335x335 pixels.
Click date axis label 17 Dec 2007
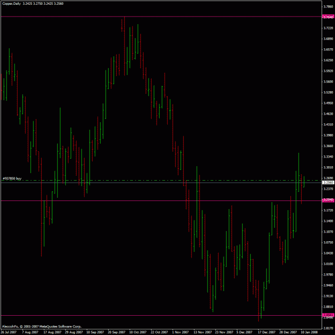click(x=266, y=332)
